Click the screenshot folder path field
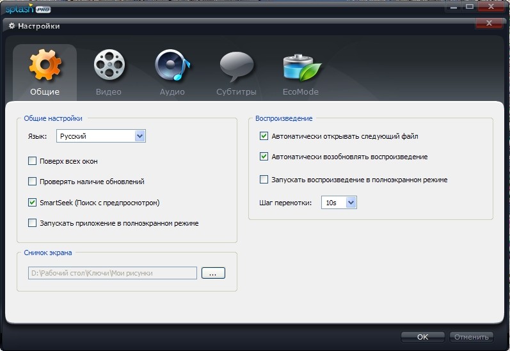510x351 pixels. click(x=113, y=273)
